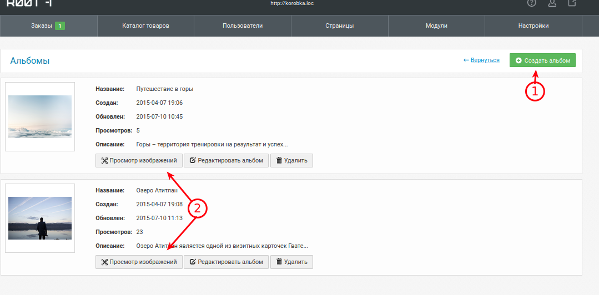Click the green orders badge showing 1
The width and height of the screenshot is (599, 295).
[x=60, y=26]
